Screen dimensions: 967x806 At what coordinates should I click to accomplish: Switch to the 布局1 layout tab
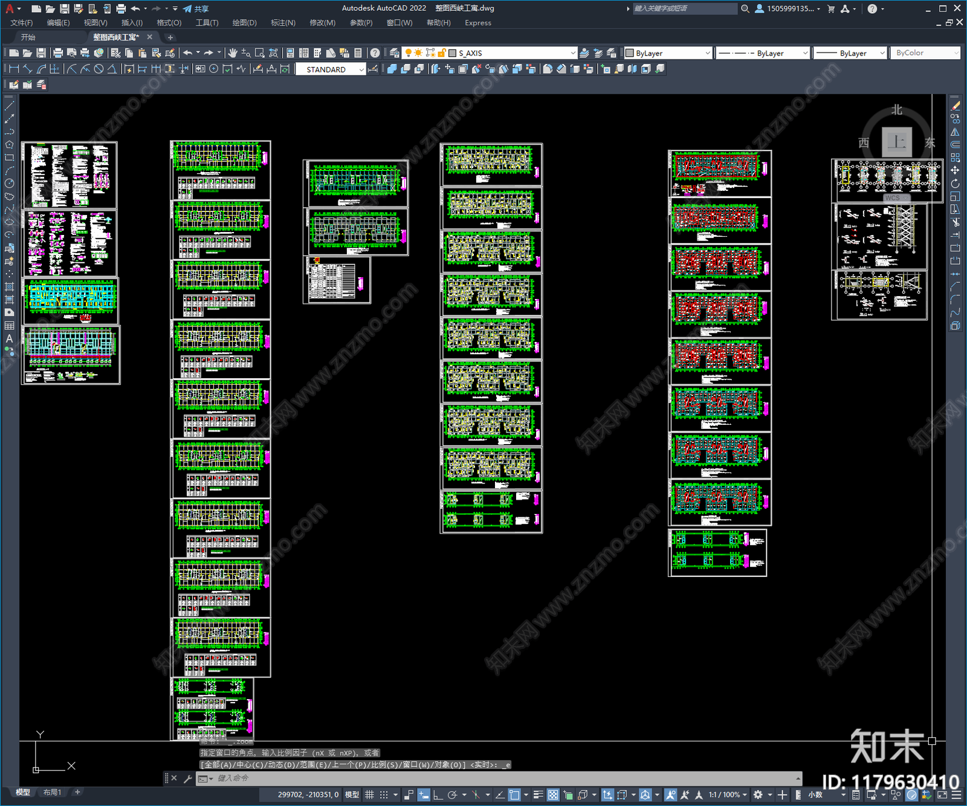pyautogui.click(x=52, y=792)
